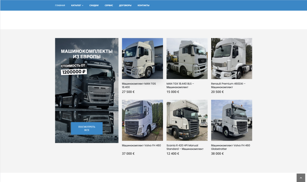Image resolution: width=307 pixels, height=182 pixels.
Task: Open the Сервис menu item
Action: (109, 5)
